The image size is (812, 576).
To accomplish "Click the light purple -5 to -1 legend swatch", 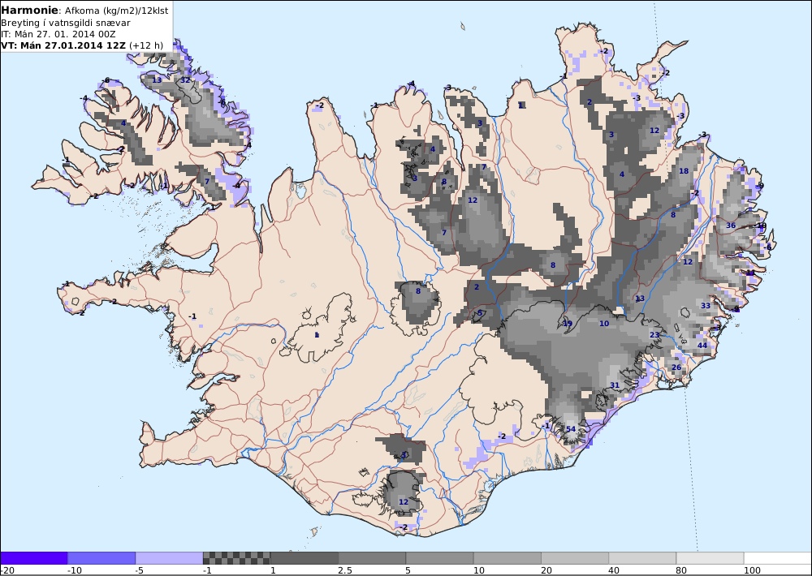I will 169,558.
